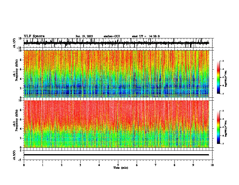This screenshot has width=239, height=185.
Task: Click tick label "5" on time axis
Action: 118,165
